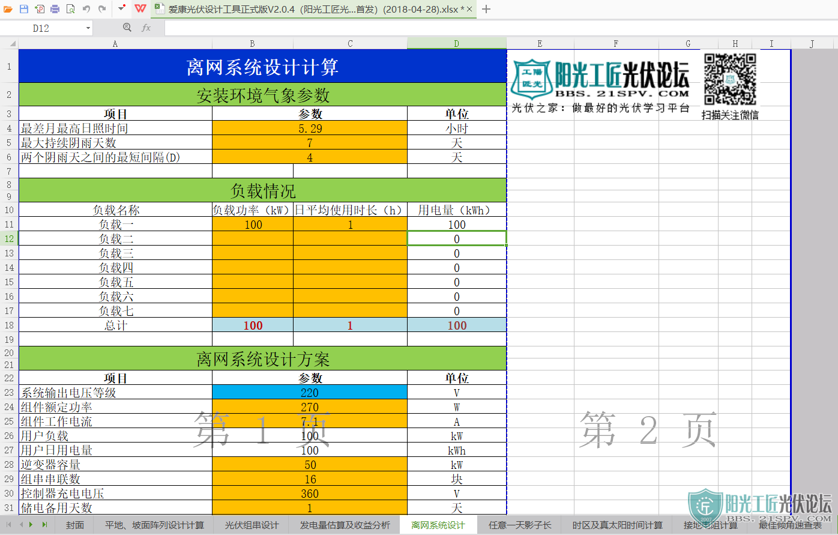Open a file with the folder icon
Image resolution: width=838 pixels, height=535 pixels.
tap(8, 9)
